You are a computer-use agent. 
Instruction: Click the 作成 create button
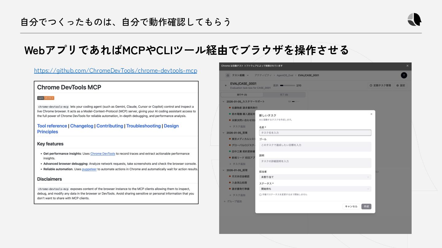tap(366, 206)
